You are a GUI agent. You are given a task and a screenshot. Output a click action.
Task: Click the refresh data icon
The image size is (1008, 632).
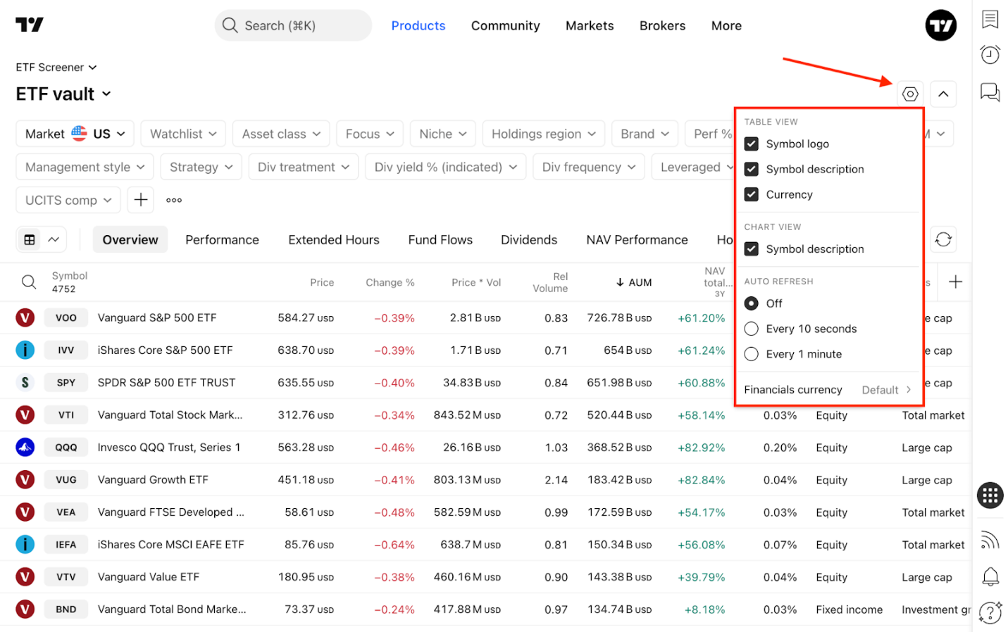pyautogui.click(x=943, y=239)
